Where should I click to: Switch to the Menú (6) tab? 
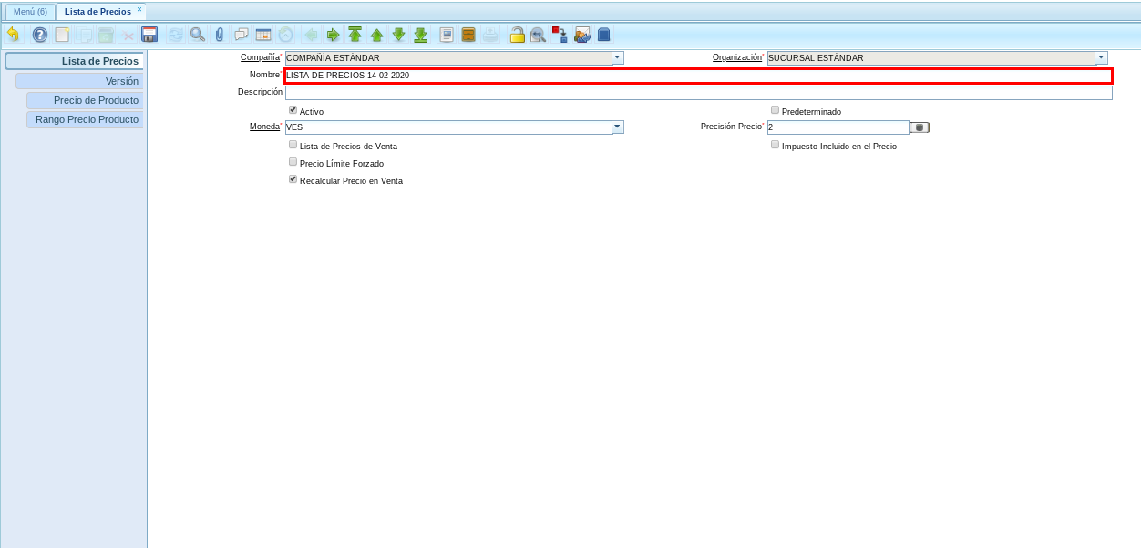pyautogui.click(x=30, y=12)
